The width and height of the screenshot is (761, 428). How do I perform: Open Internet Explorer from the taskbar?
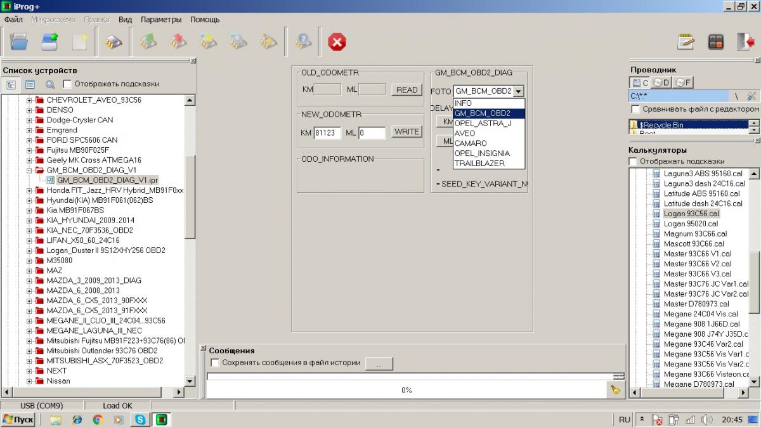[x=77, y=419]
